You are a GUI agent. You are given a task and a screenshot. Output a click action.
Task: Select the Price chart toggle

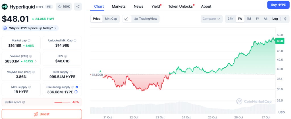[x=97, y=19]
